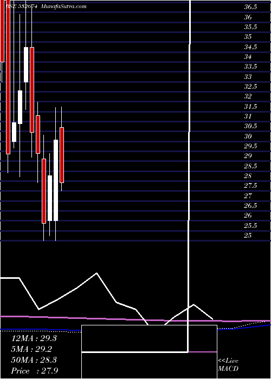Select the 30.5 price axis label
Viewport: 271px width, 379px height.
(250, 126)
